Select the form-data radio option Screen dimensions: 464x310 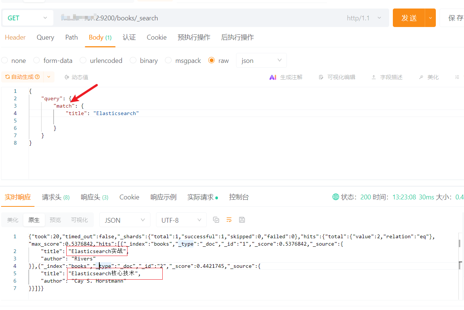[37, 60]
